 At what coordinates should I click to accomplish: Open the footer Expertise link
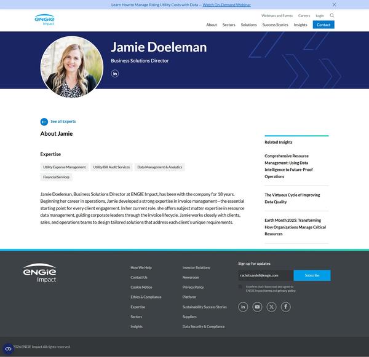click(x=138, y=307)
